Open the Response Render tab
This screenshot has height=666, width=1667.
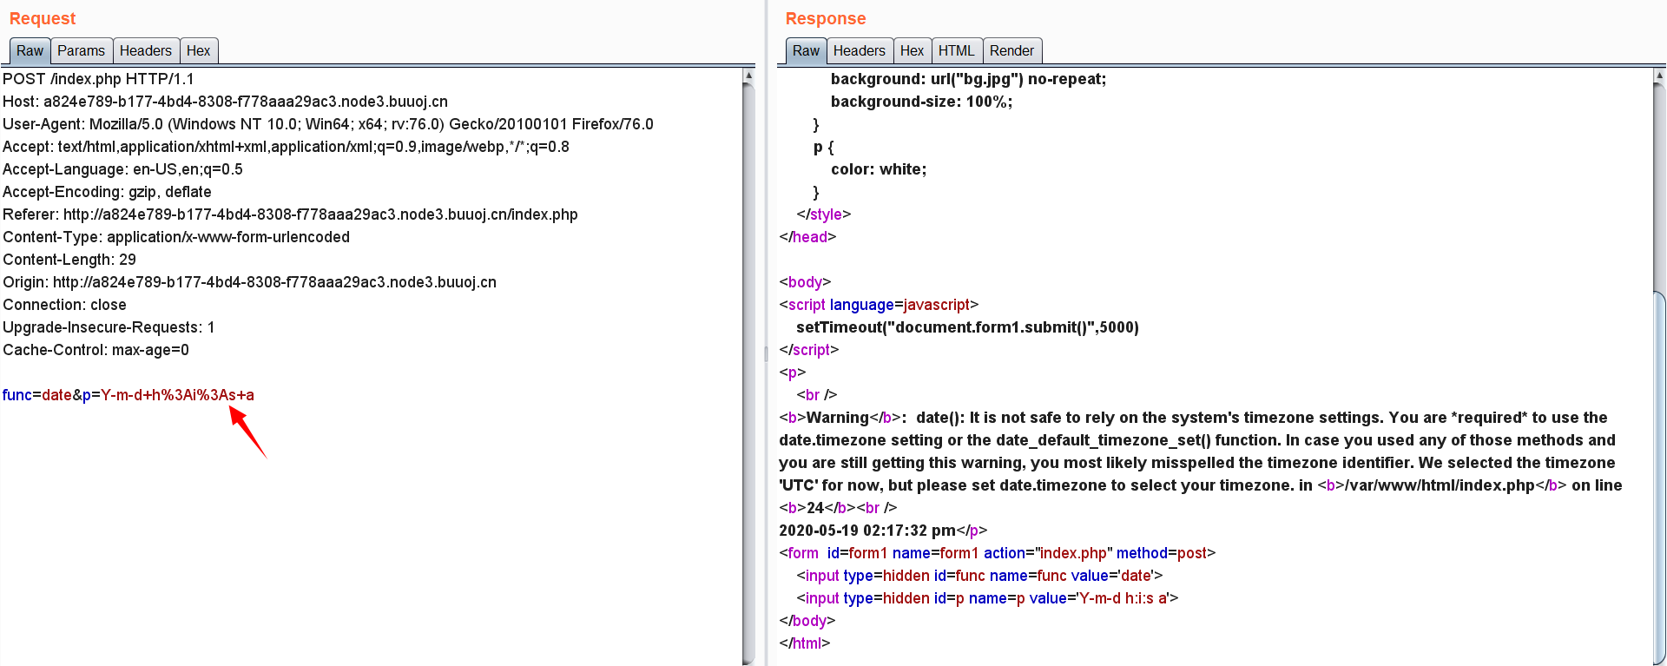(x=1011, y=51)
